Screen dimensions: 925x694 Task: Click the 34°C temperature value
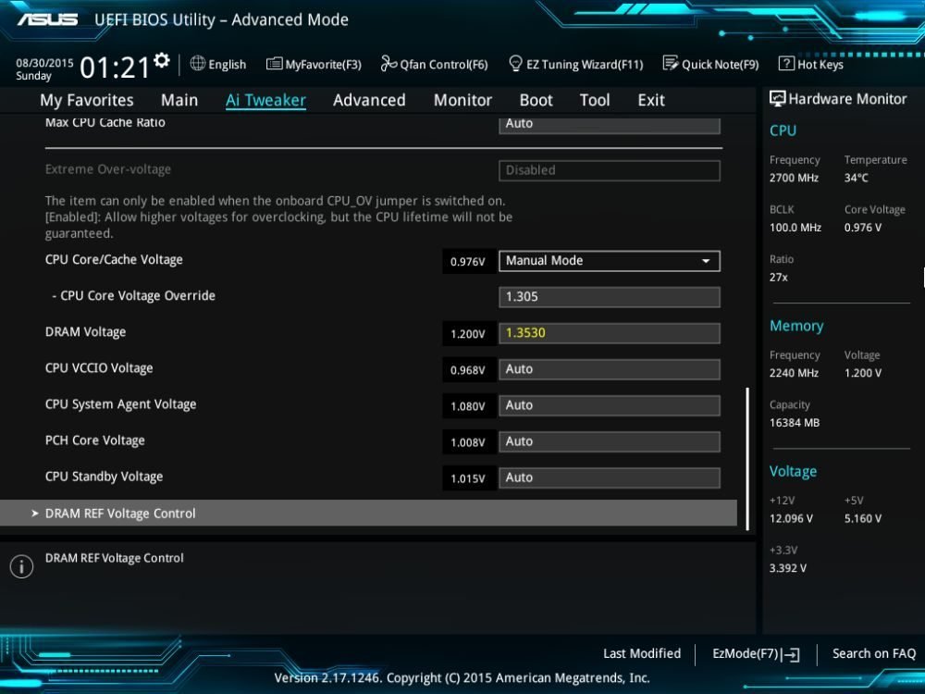(856, 178)
